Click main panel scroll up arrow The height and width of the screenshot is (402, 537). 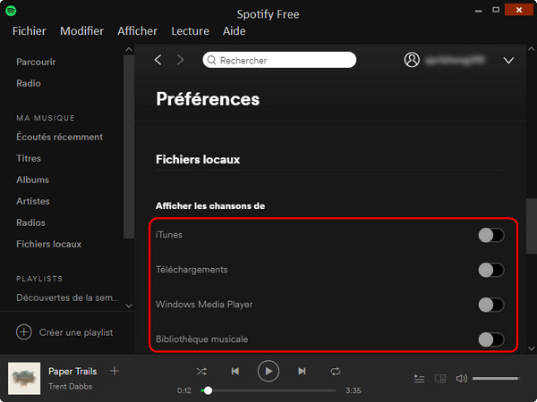click(531, 49)
